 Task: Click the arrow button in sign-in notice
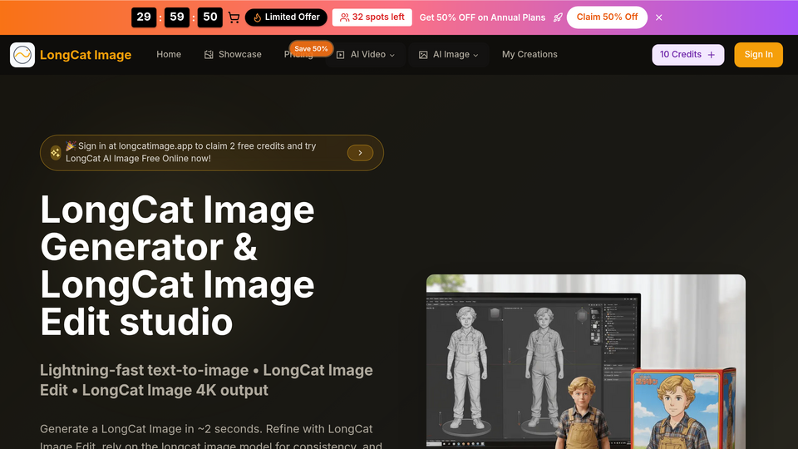click(360, 153)
